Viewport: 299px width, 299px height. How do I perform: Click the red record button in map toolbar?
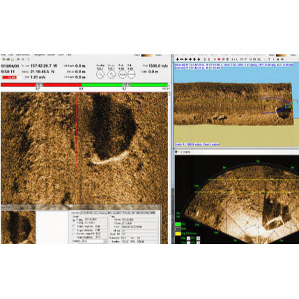coord(219,59)
